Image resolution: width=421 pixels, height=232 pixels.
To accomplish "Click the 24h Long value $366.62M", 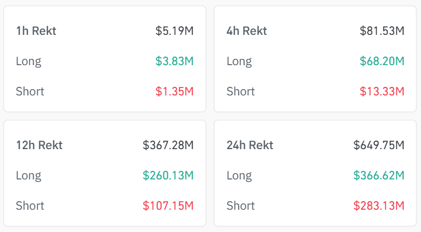I will point(379,175).
